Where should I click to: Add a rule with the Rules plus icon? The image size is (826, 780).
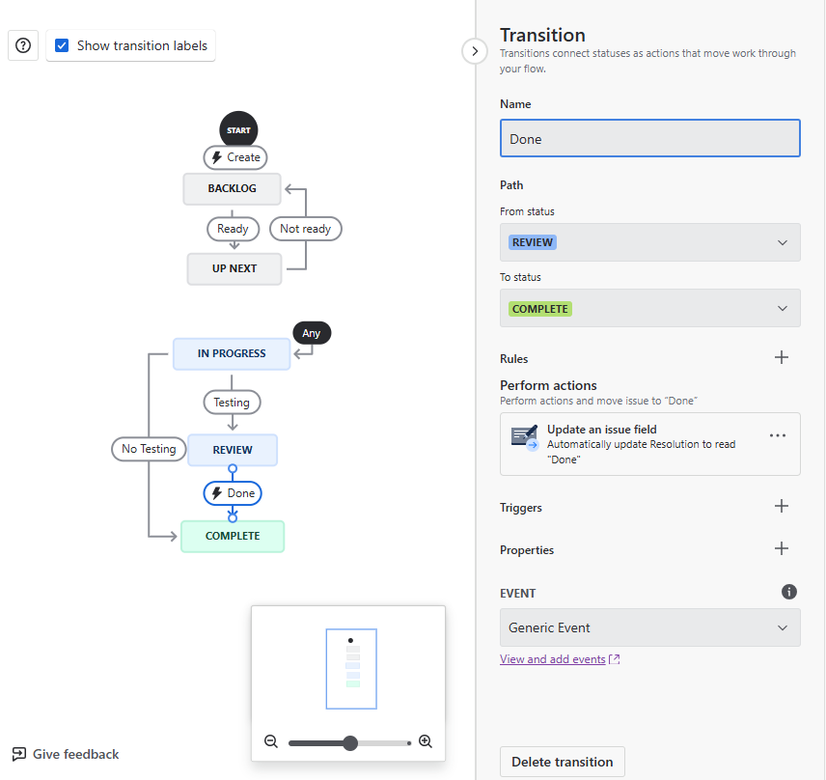pos(782,357)
